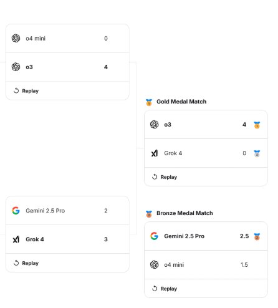
Task: Replay the Gemini 2.5 Pro versus Grok 4 semifinal
Action: pos(26,263)
